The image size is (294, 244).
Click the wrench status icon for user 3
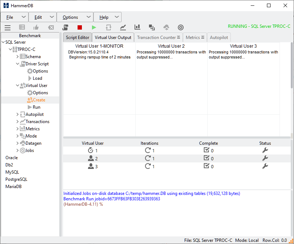(265, 166)
